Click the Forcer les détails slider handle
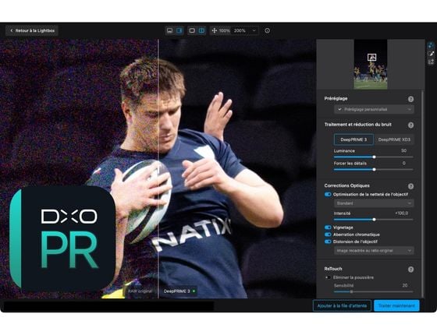The width and height of the screenshot is (437, 335). click(x=374, y=170)
